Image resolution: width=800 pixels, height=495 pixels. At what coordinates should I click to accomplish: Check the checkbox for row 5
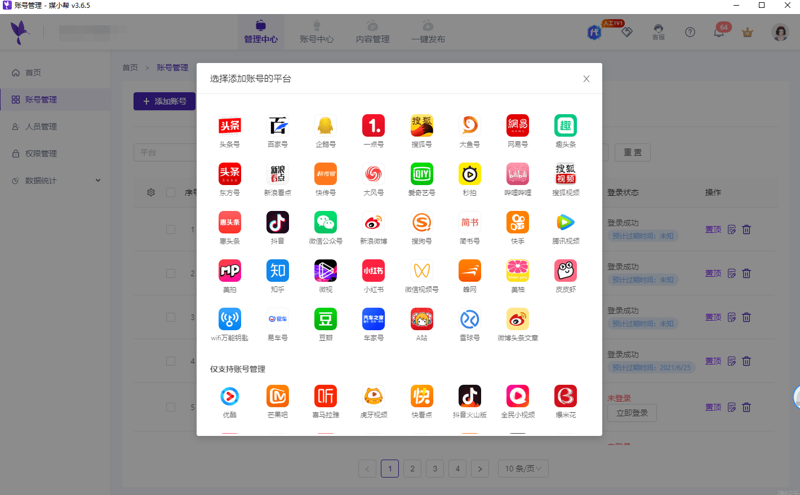tap(171, 407)
